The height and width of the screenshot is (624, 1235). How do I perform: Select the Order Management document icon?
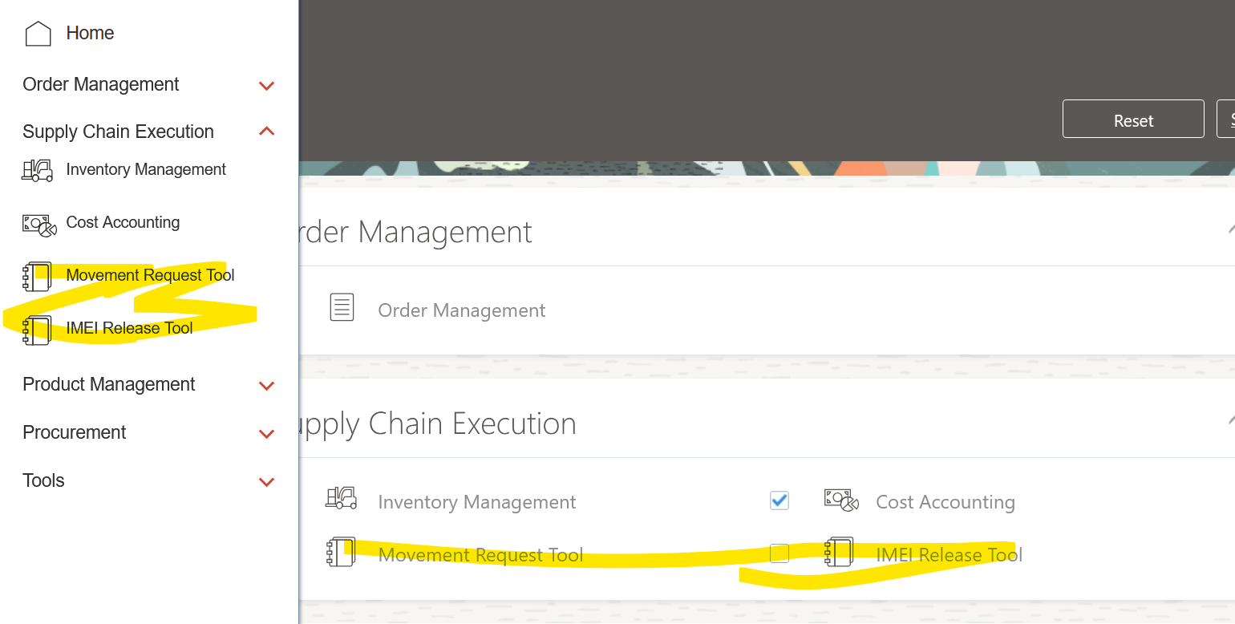(x=342, y=307)
